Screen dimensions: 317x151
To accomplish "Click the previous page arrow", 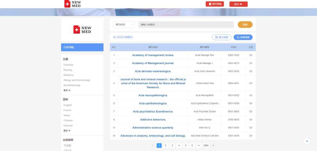I will pos(152,145).
